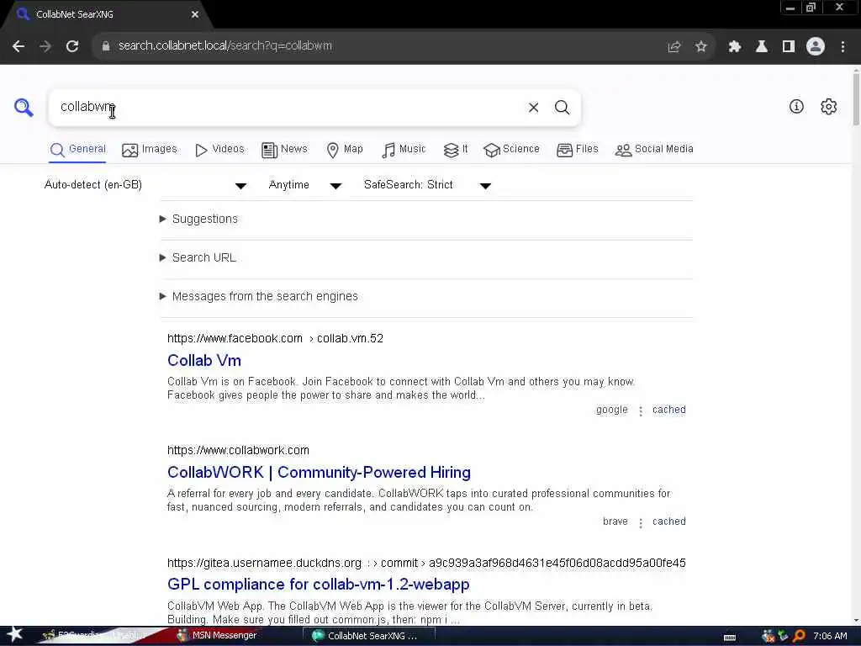Click the CollabNet SearXNG taskbar button
This screenshot has width=861, height=646.
370,636
